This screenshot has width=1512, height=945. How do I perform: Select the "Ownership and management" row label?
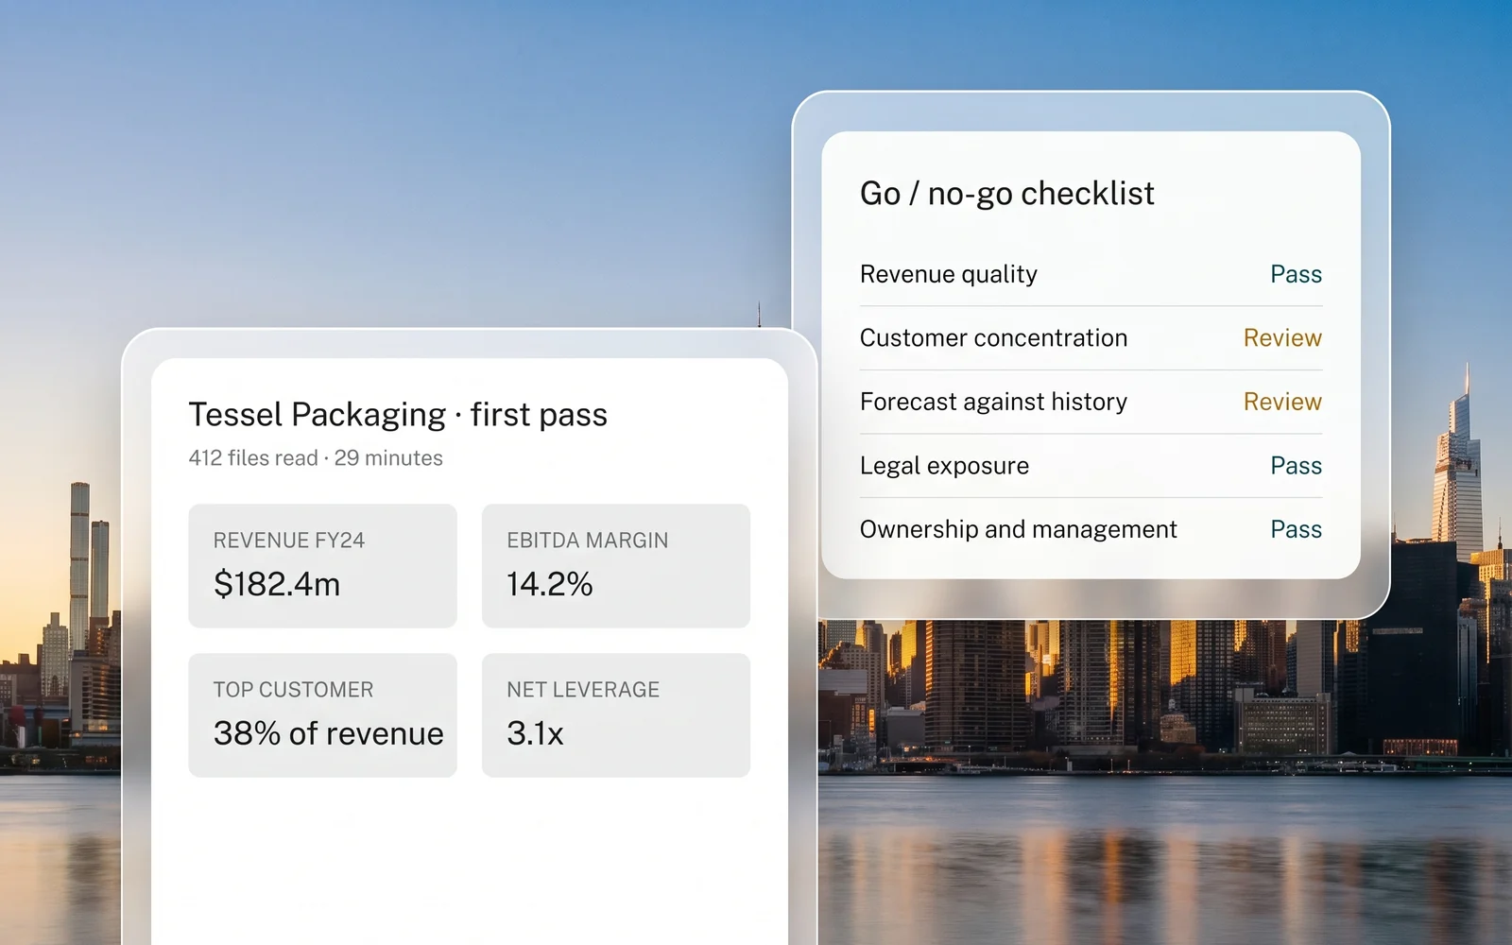1019,529
